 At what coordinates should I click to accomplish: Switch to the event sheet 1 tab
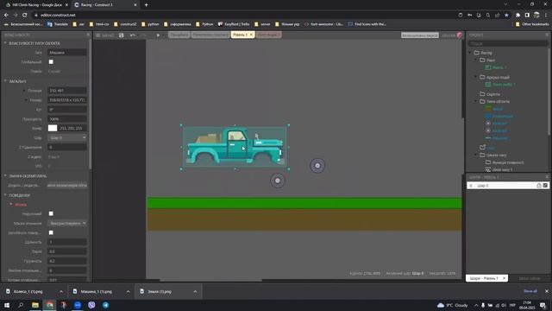(x=268, y=35)
